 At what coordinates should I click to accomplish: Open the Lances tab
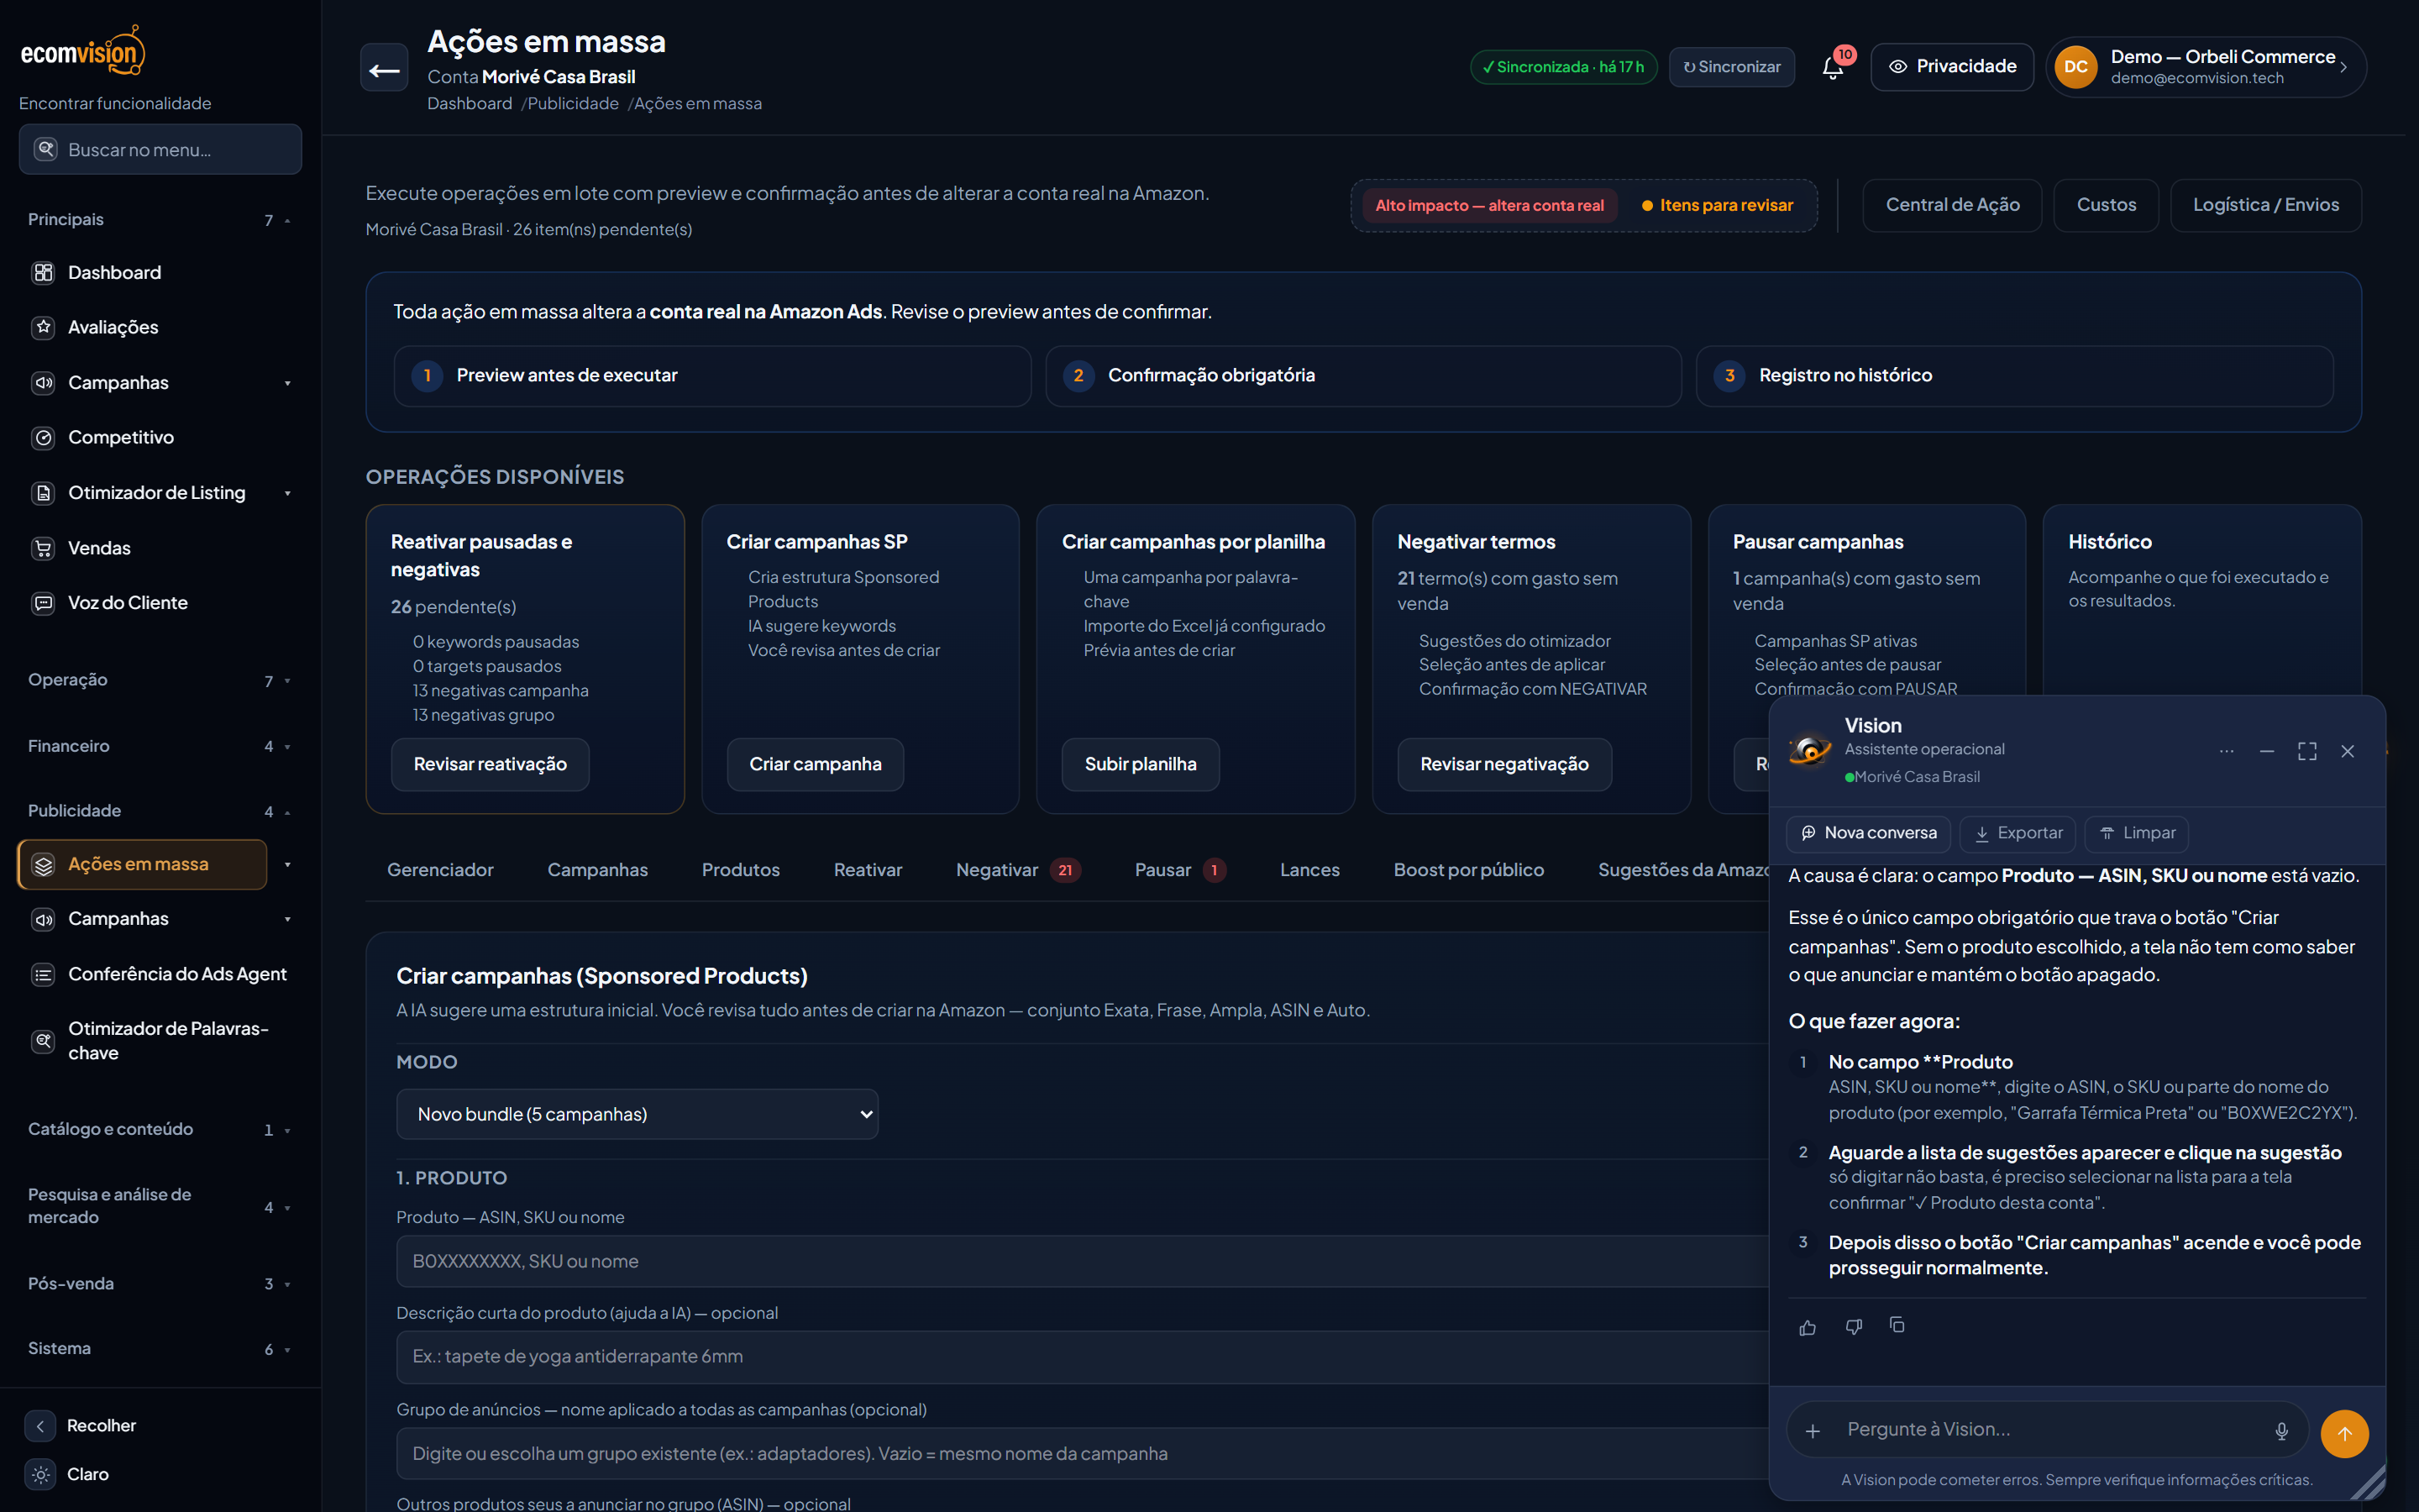point(1309,870)
